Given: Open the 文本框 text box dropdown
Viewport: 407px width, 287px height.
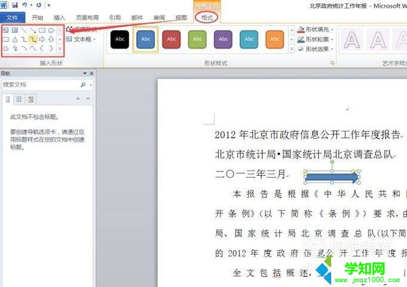Looking at the screenshot, I should point(94,39).
